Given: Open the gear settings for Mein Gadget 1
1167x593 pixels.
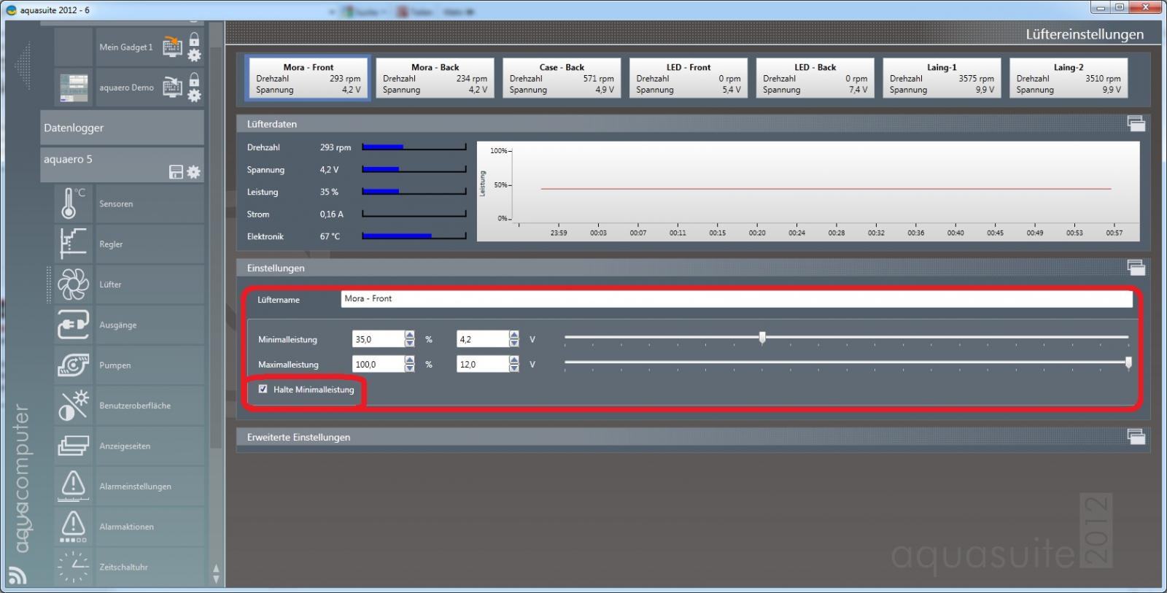Looking at the screenshot, I should click(194, 55).
